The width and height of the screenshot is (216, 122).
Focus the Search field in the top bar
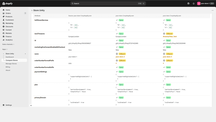click(x=108, y=3)
